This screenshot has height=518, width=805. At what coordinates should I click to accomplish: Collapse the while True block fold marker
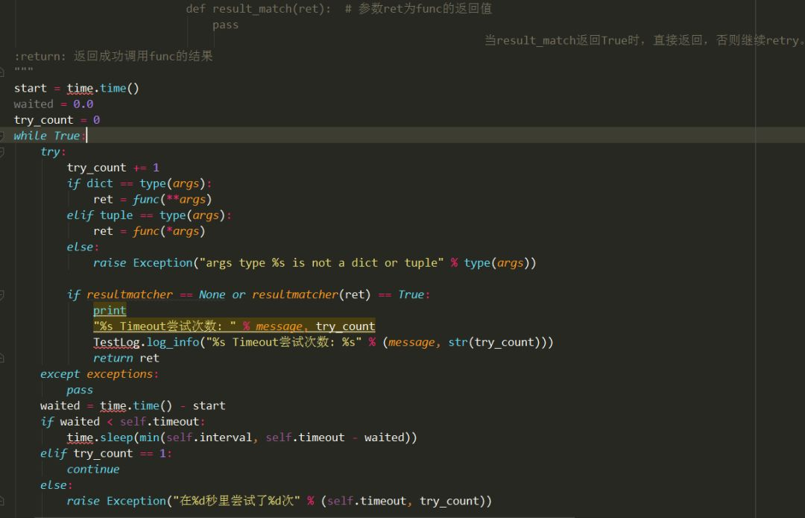click(2, 136)
